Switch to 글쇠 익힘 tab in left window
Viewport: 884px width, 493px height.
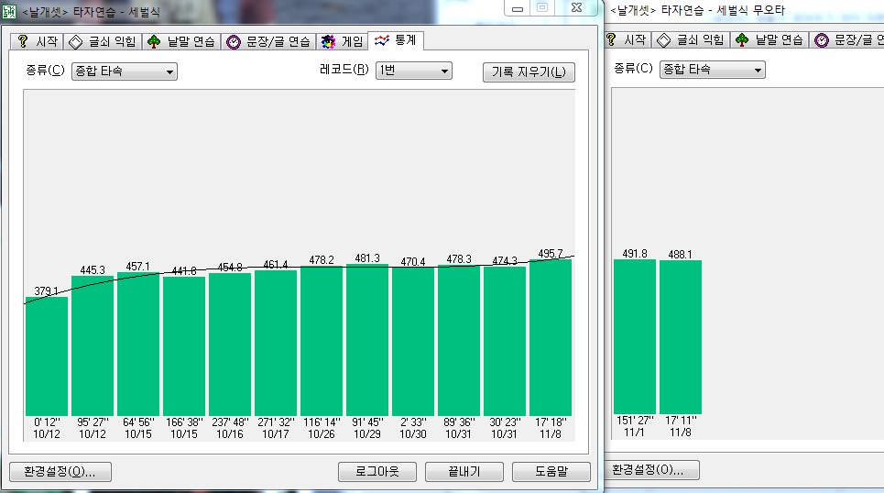pos(102,42)
